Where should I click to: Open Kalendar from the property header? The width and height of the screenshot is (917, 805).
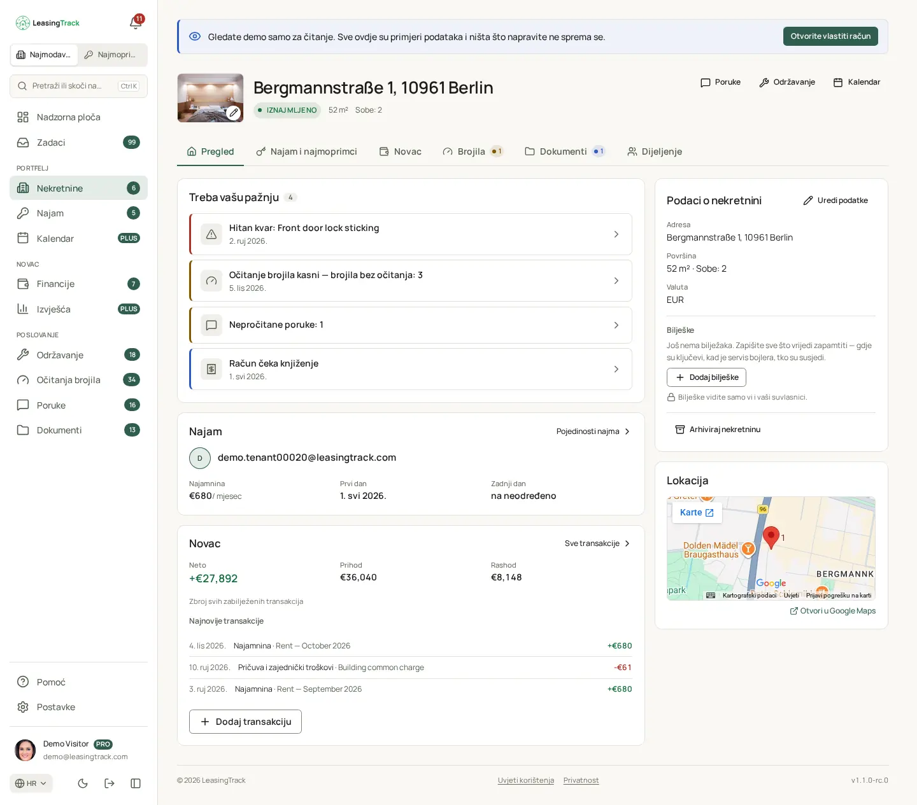click(857, 82)
